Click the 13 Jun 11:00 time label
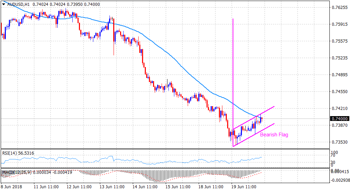 coord(112,187)
